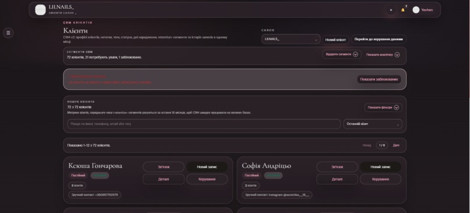Screen dimensions: 470x213
Task: Click the plus icon in header
Action: [391, 10]
